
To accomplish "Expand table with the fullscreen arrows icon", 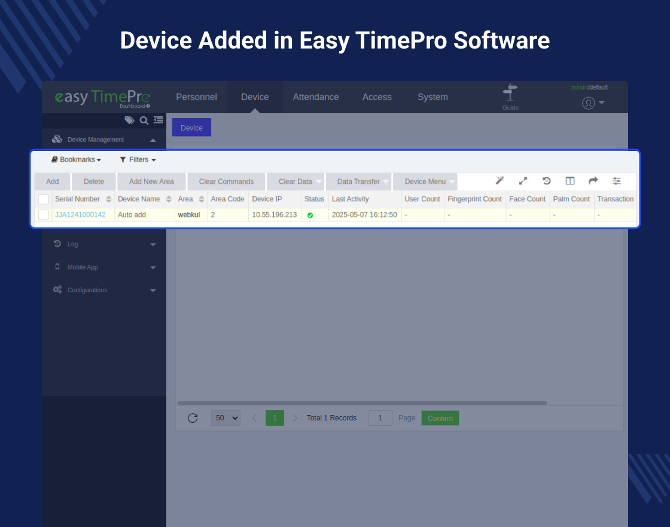I will [523, 181].
